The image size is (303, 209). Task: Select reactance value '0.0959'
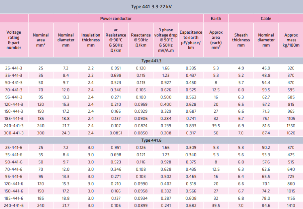click(x=141, y=105)
